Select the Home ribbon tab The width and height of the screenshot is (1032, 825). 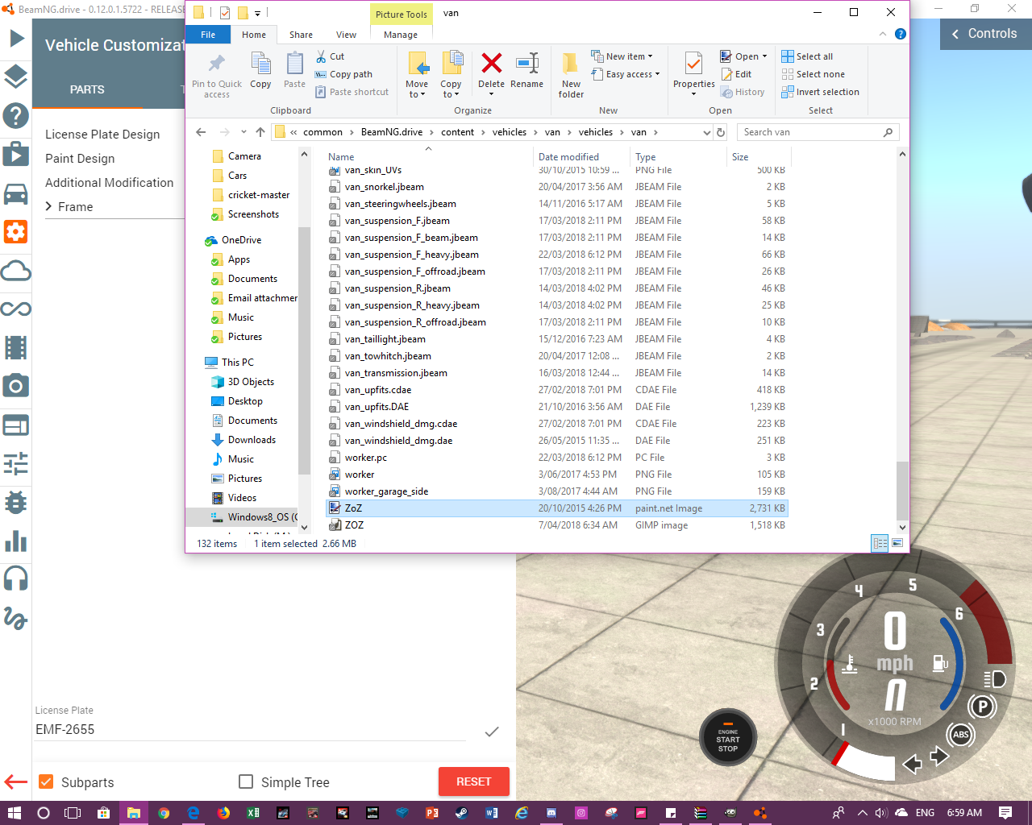(x=254, y=35)
